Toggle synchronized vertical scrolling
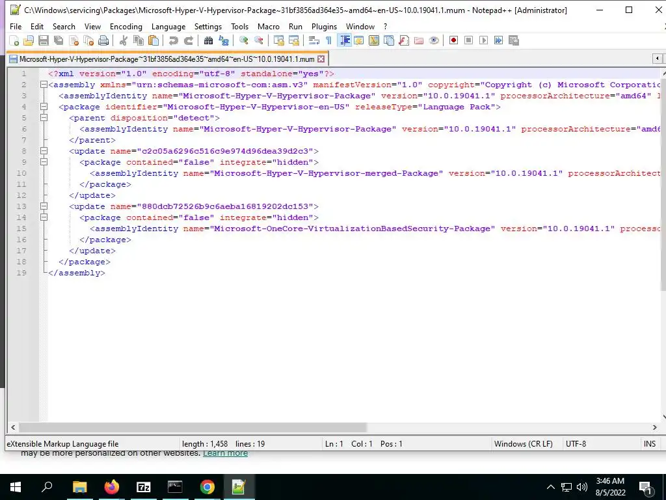This screenshot has width=666, height=500. (x=278, y=40)
